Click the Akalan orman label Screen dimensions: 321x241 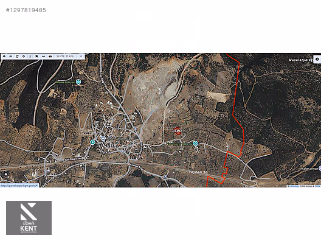tap(309, 169)
